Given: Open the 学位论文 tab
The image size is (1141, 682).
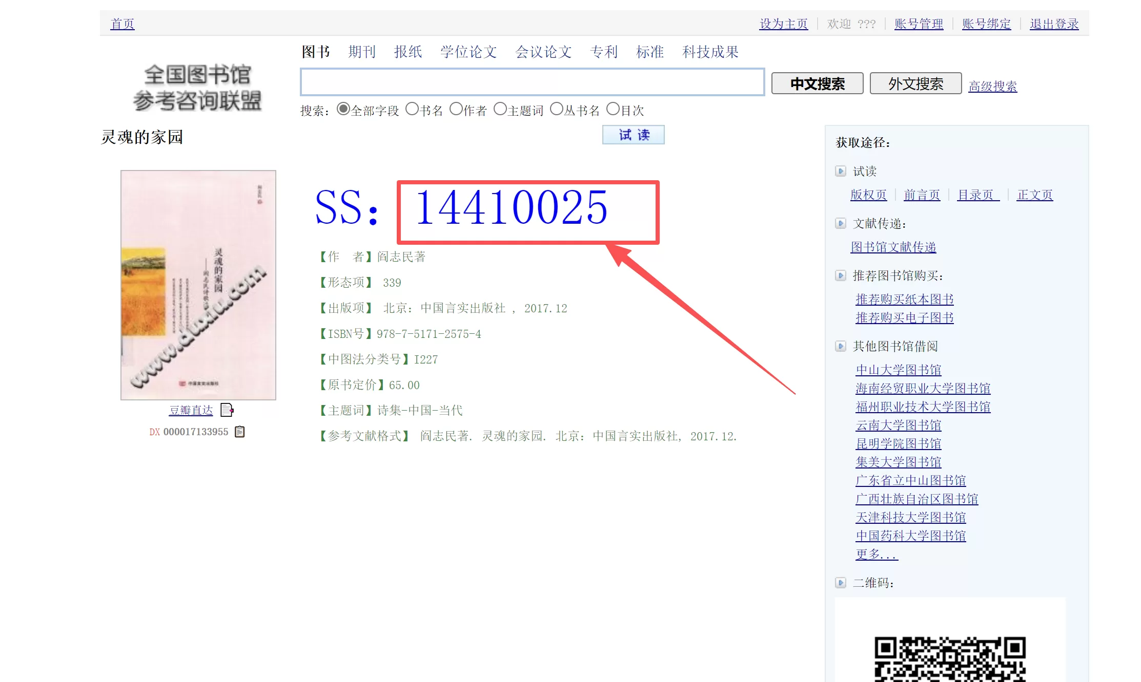Looking at the screenshot, I should (x=468, y=52).
